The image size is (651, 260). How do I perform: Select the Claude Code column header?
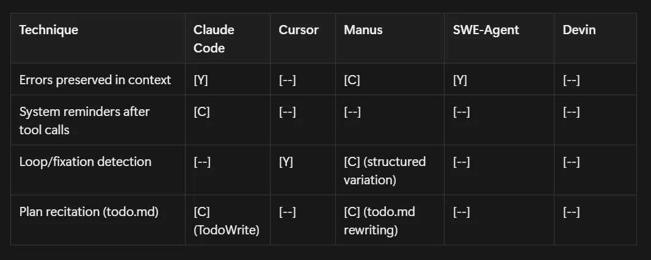point(214,38)
